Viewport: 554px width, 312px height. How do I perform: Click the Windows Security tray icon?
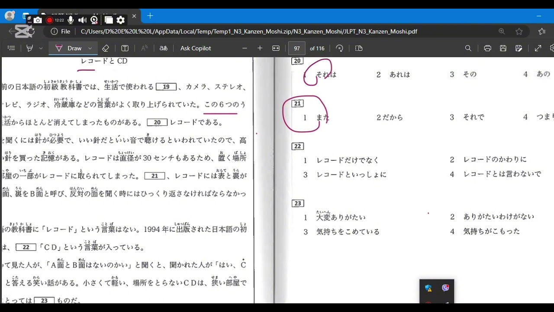pyautogui.click(x=428, y=288)
